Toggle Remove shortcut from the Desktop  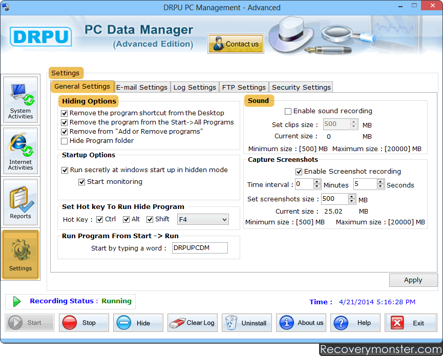[65, 113]
